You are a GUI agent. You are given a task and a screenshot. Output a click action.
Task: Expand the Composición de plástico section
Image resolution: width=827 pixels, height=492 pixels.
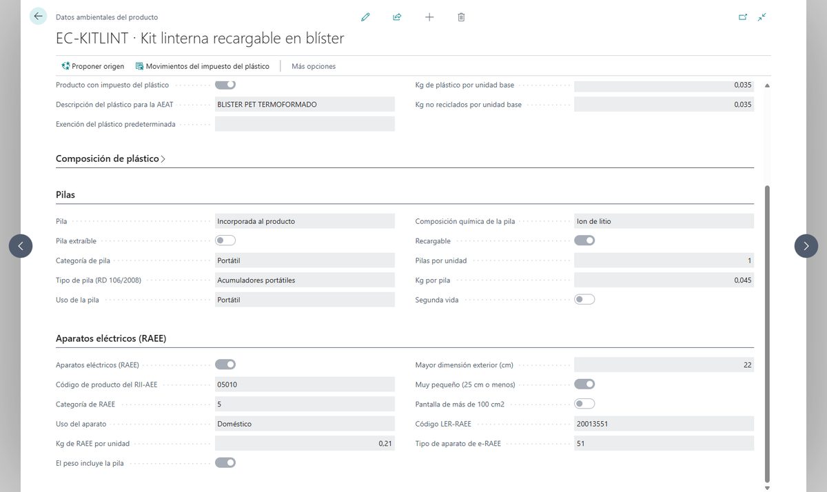pos(110,158)
